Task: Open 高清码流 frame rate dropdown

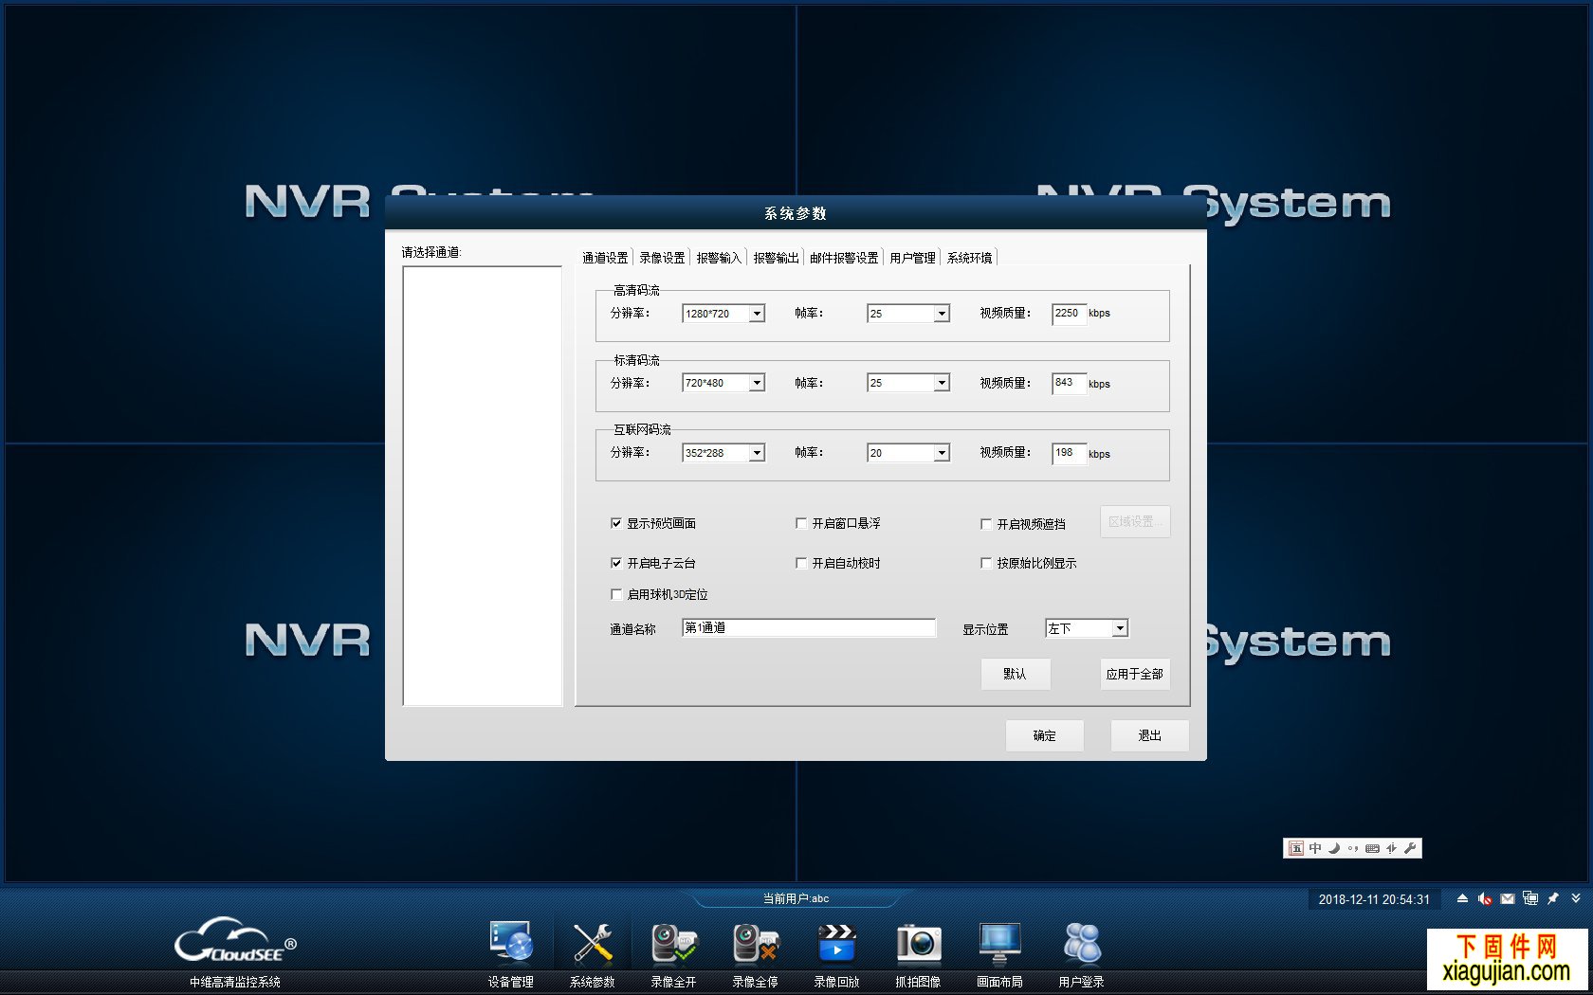Action: pyautogui.click(x=908, y=314)
